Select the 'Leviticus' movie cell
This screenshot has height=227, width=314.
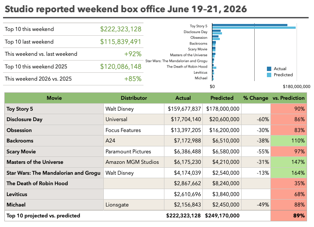click(54, 194)
